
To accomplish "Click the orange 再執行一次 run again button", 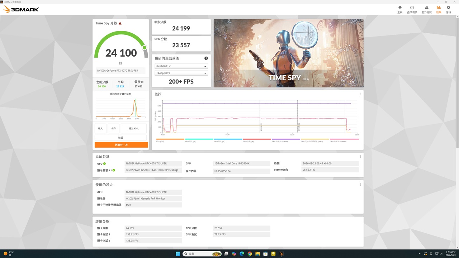I will point(121,145).
